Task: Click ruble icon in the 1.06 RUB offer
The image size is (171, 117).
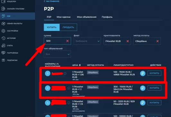Action: [143, 73]
